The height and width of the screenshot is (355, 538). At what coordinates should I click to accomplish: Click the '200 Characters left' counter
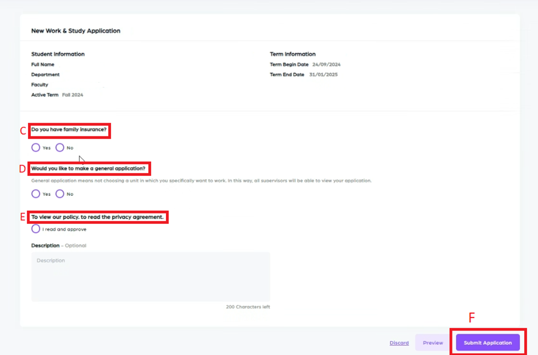point(248,307)
